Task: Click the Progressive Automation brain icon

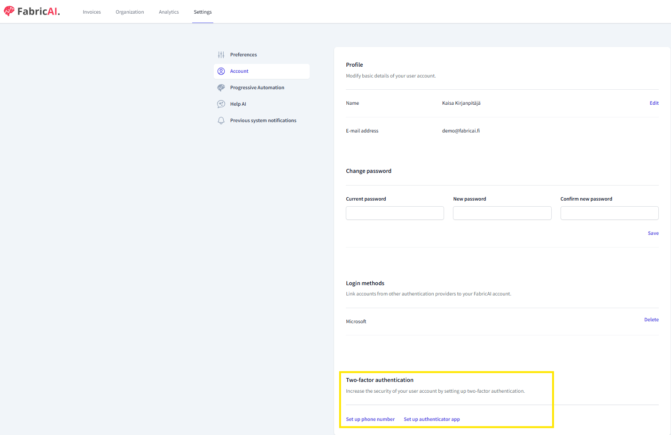Action: 221,88
